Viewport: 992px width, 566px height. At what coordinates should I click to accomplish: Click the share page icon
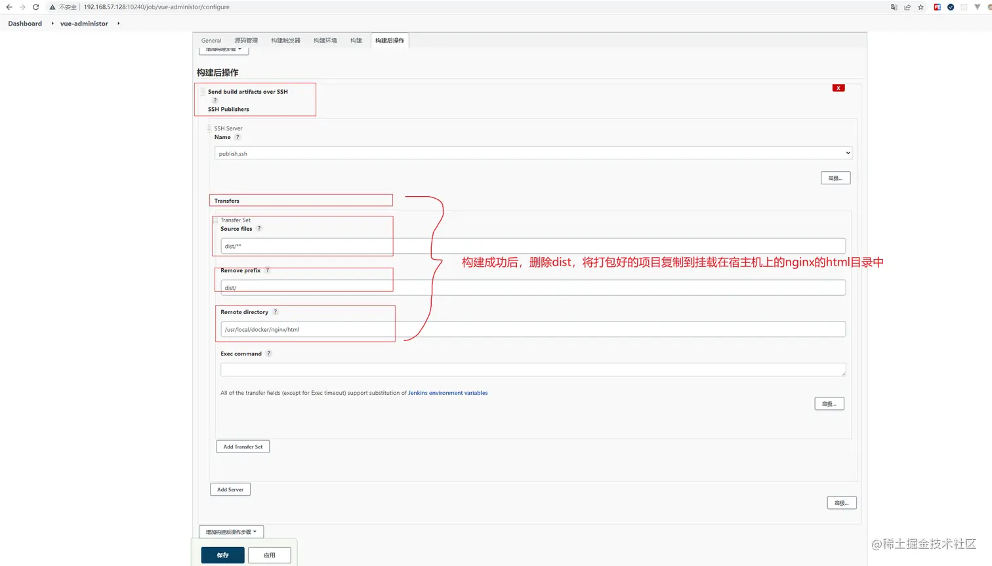(x=907, y=7)
